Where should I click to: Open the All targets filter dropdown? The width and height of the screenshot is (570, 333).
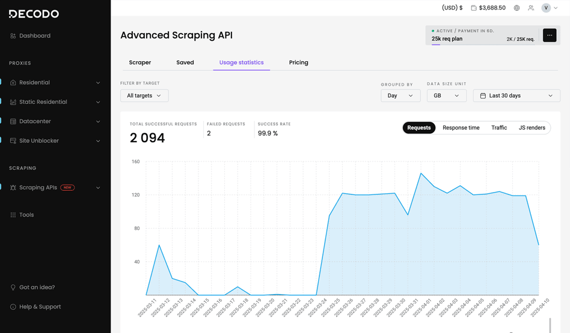coord(144,95)
